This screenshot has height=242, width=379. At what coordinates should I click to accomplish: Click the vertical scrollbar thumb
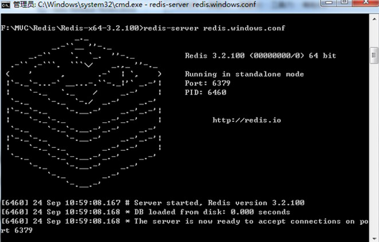click(x=374, y=55)
